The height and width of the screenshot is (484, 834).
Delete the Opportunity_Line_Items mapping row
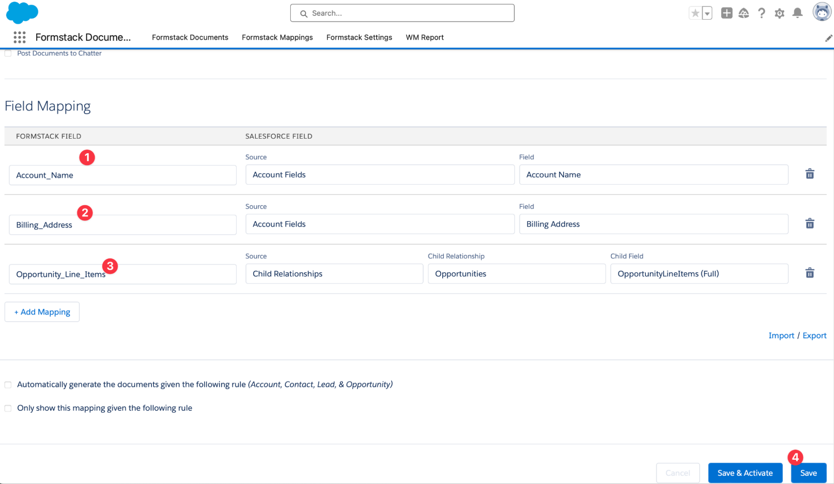click(x=809, y=274)
